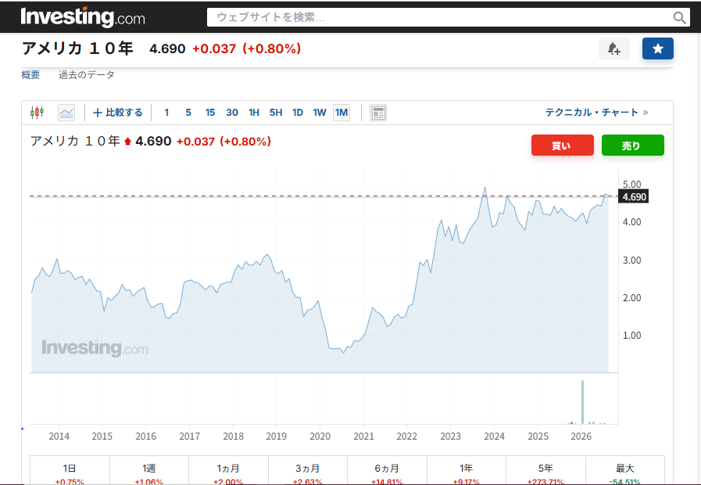
Task: Select the 1W interval
Action: pyautogui.click(x=320, y=113)
